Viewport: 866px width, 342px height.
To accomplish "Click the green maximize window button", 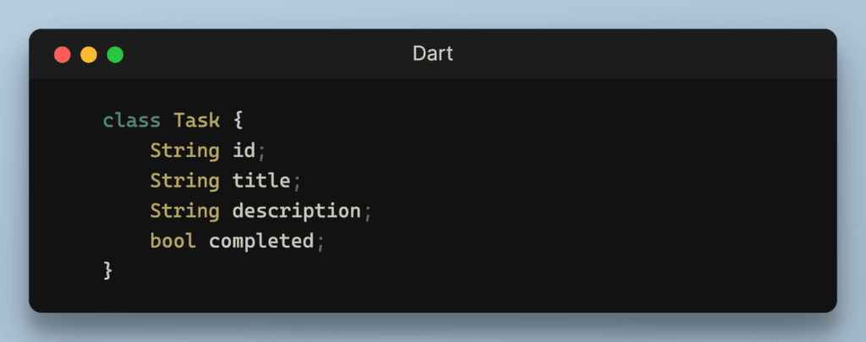I will [x=115, y=55].
